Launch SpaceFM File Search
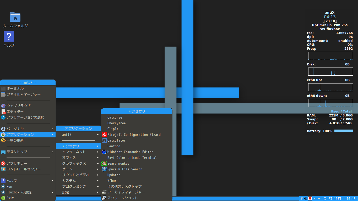 pyautogui.click(x=137, y=169)
